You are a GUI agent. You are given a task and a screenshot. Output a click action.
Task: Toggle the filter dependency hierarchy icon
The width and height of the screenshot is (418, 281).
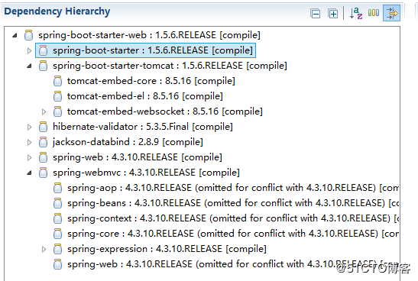coord(391,13)
